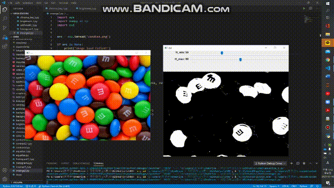Open the Windows notification center
The image size is (334, 188).
(x=328, y=183)
